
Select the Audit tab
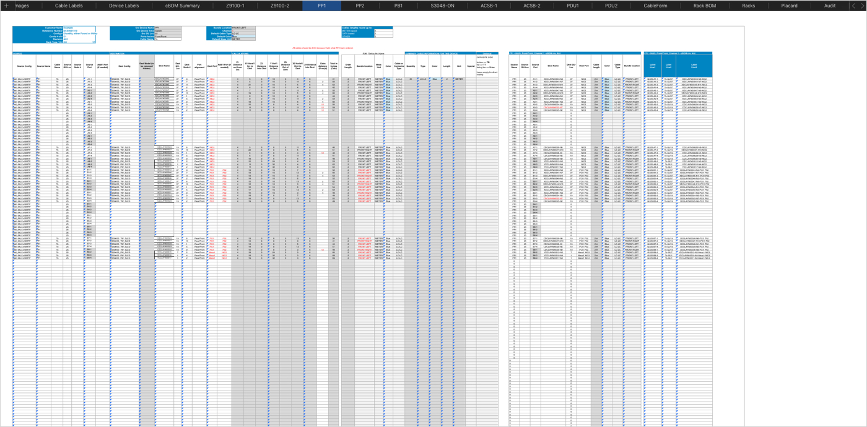tap(830, 6)
